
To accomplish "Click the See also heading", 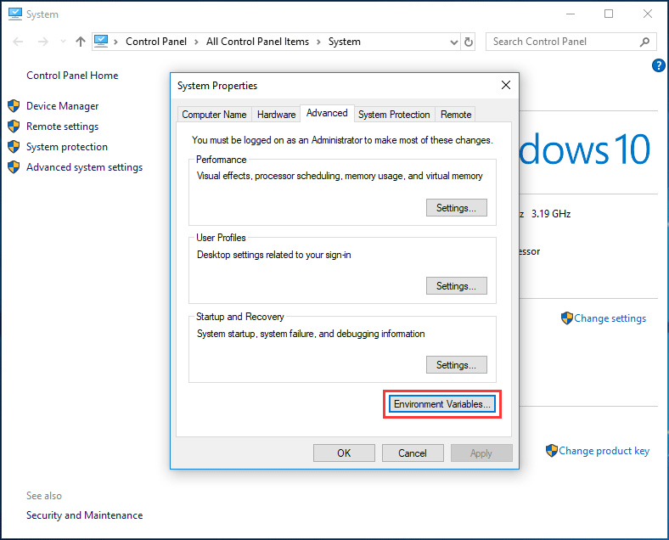I will coord(44,496).
